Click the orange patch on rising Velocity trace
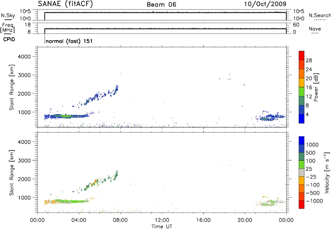The width and height of the screenshot is (331, 229). (x=96, y=182)
